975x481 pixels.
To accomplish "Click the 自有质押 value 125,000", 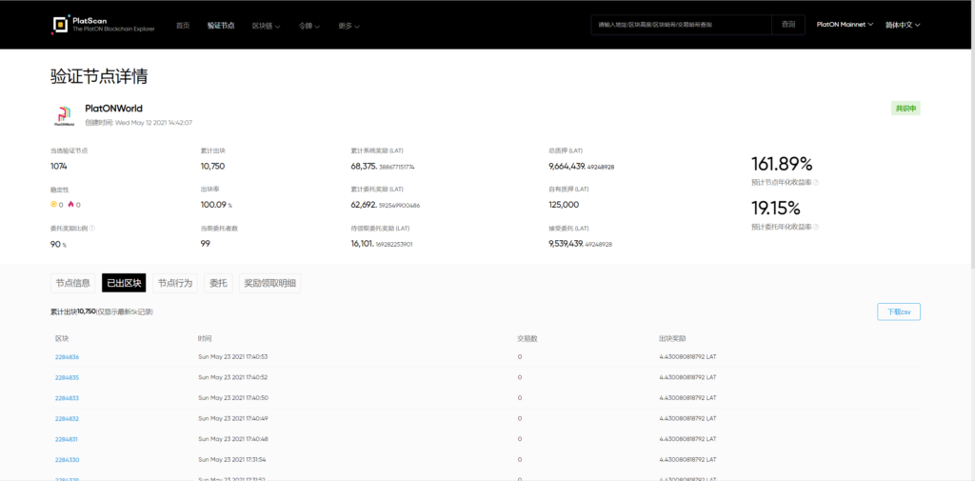I will pos(564,205).
